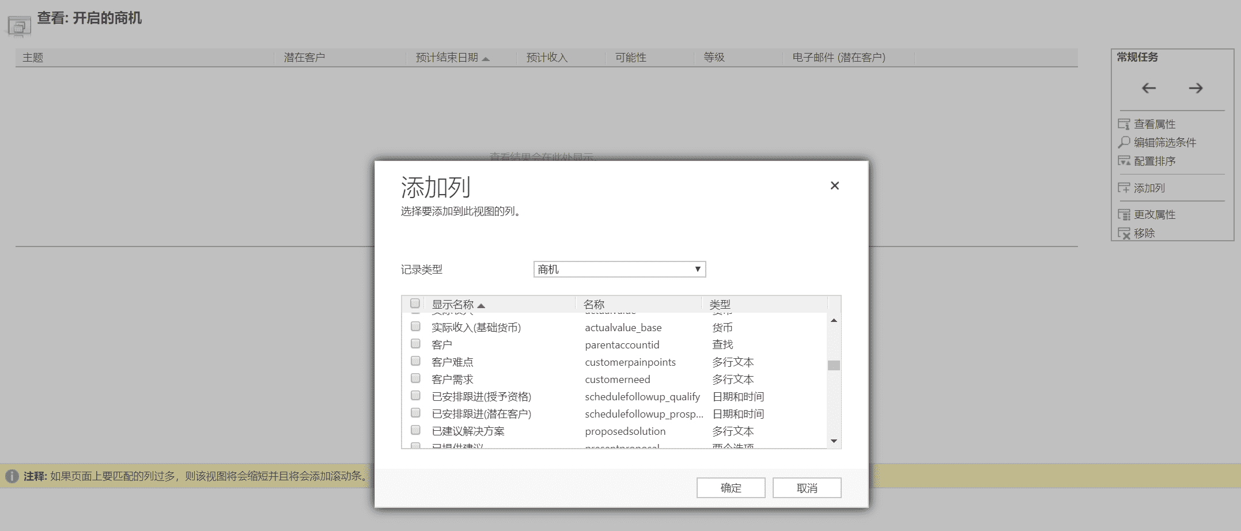Click 货币 type in 实际收入(基础货币) row
Image resolution: width=1241 pixels, height=531 pixels.
coord(722,328)
